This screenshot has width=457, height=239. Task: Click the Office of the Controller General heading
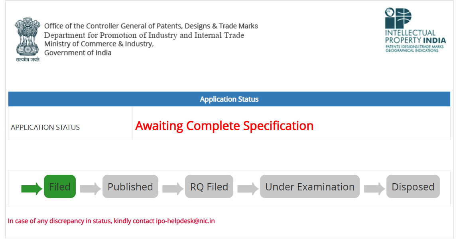pyautogui.click(x=151, y=26)
